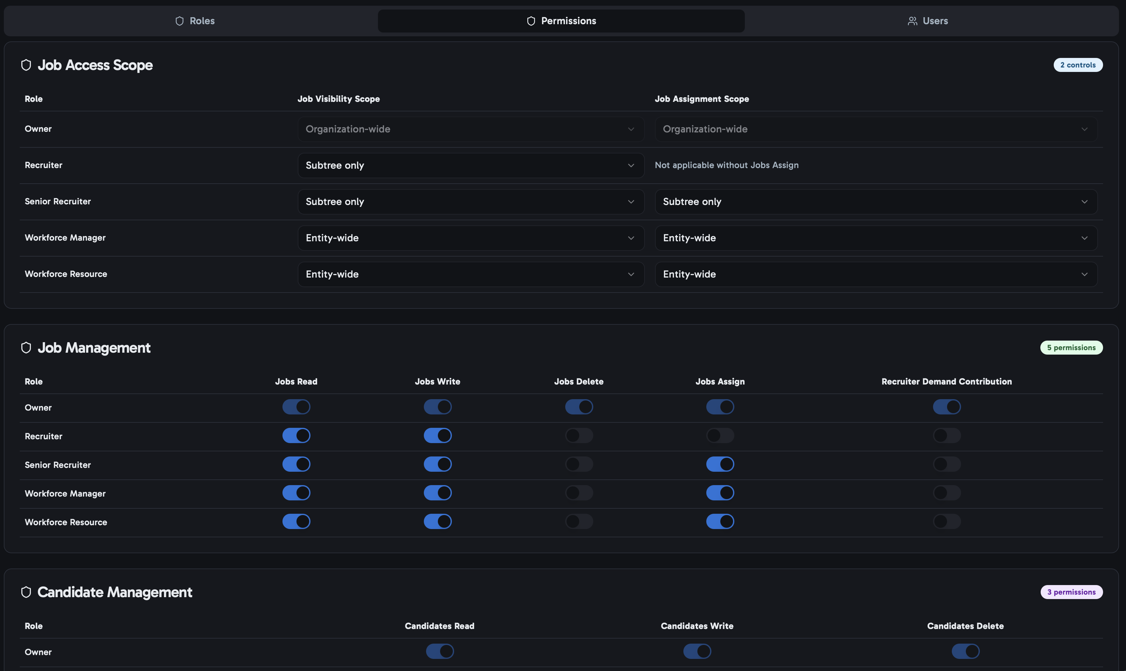1126x671 pixels.
Task: Open Recruiter Job Visibility Scope dropdown
Action: (471, 166)
